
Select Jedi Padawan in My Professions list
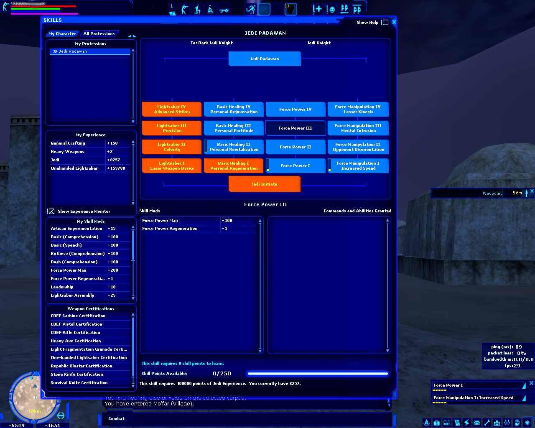pyautogui.click(x=90, y=51)
